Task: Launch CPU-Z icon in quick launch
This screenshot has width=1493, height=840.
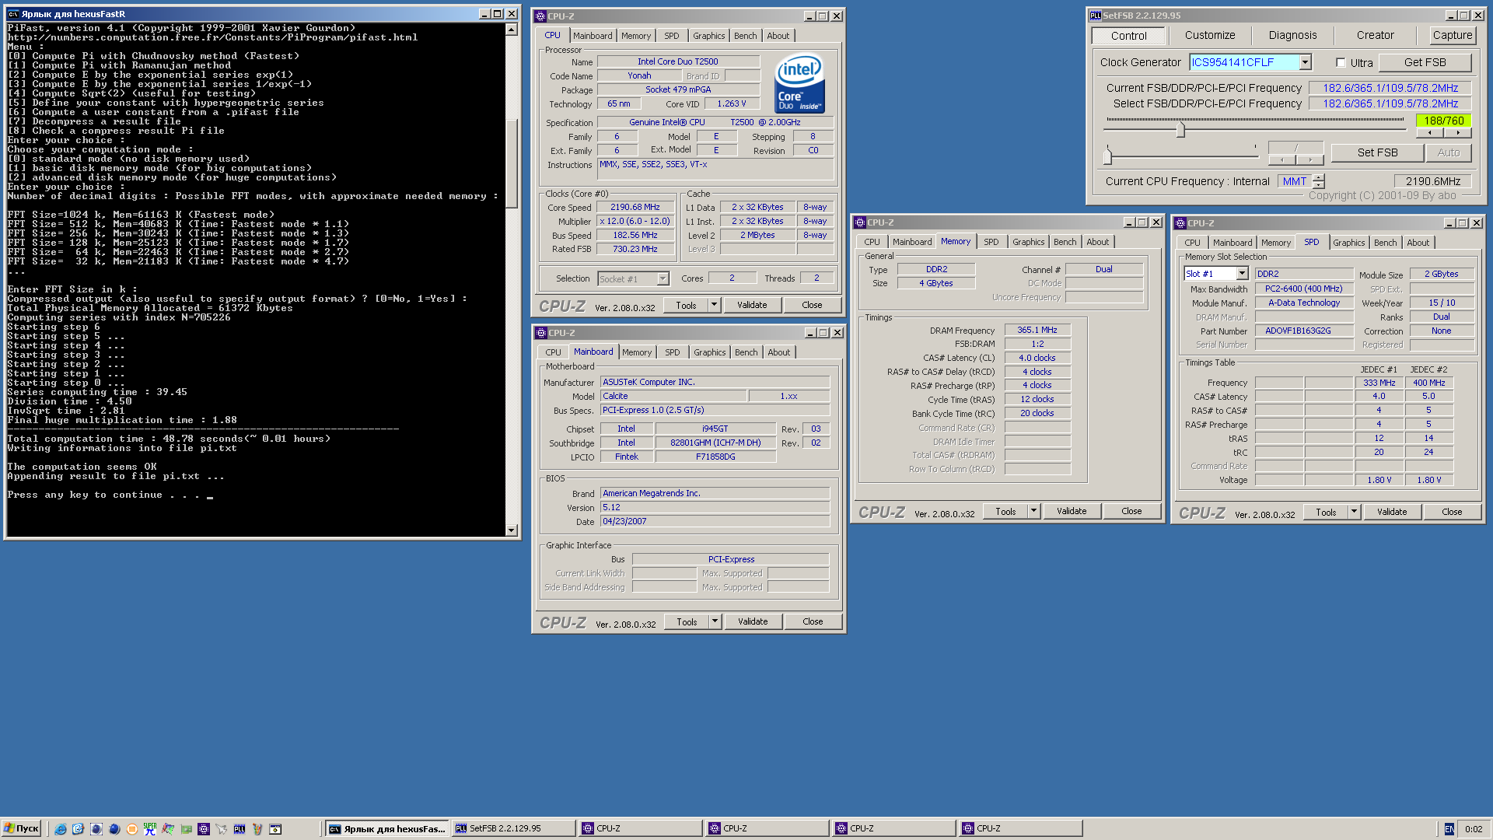Action: pyautogui.click(x=204, y=829)
